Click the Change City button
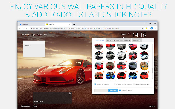 point(113,90)
